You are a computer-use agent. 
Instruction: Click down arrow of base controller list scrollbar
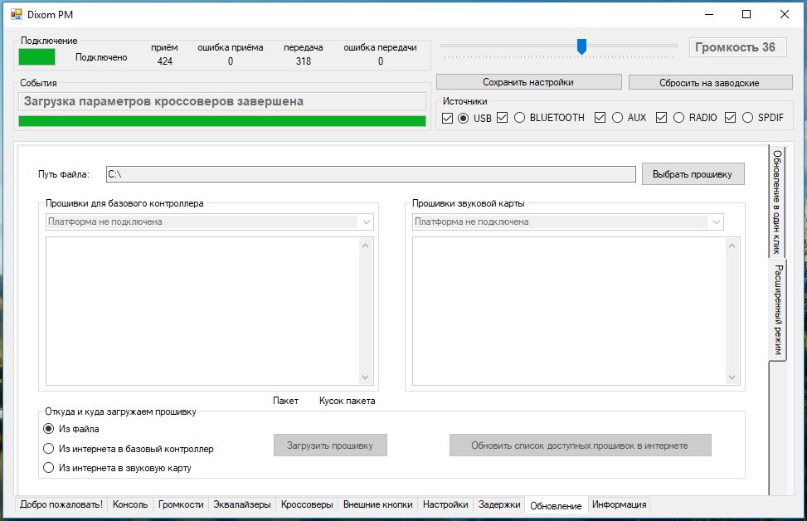coord(366,377)
